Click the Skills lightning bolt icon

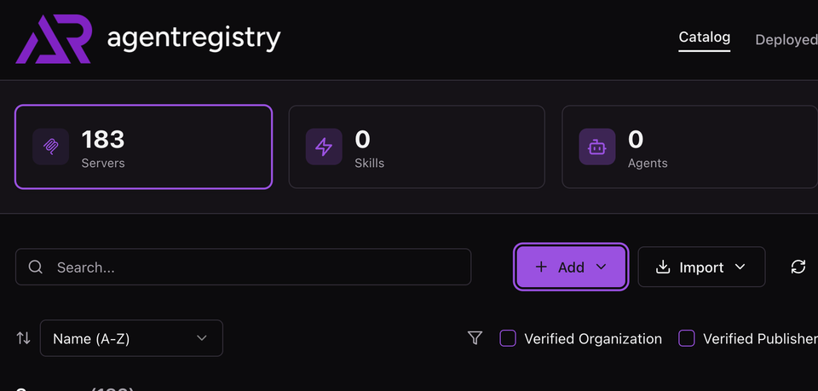pos(324,147)
